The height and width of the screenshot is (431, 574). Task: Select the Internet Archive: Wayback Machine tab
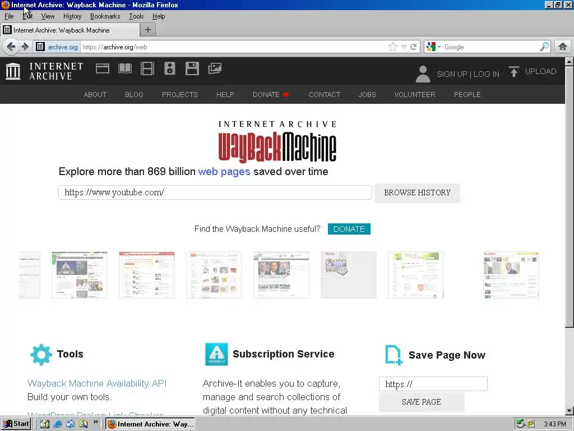pos(70,30)
